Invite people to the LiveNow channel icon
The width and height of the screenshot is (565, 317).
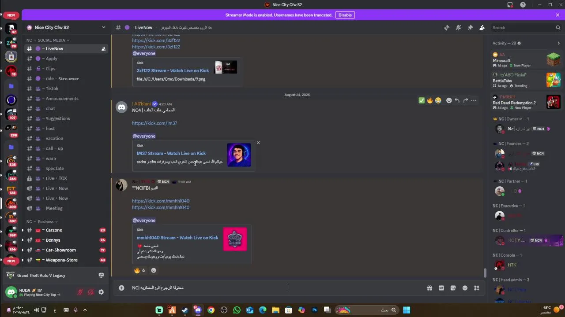[x=103, y=49]
